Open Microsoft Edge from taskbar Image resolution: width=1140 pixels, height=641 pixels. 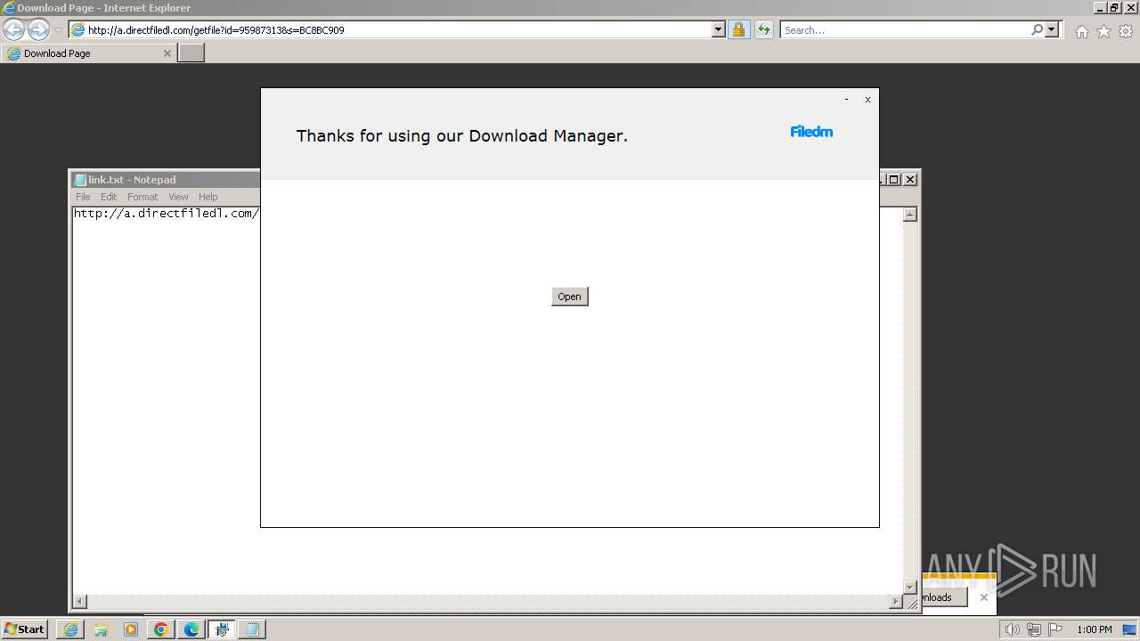click(191, 629)
